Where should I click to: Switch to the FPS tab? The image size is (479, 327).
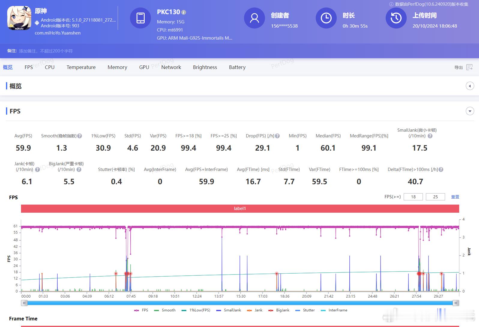pos(29,67)
